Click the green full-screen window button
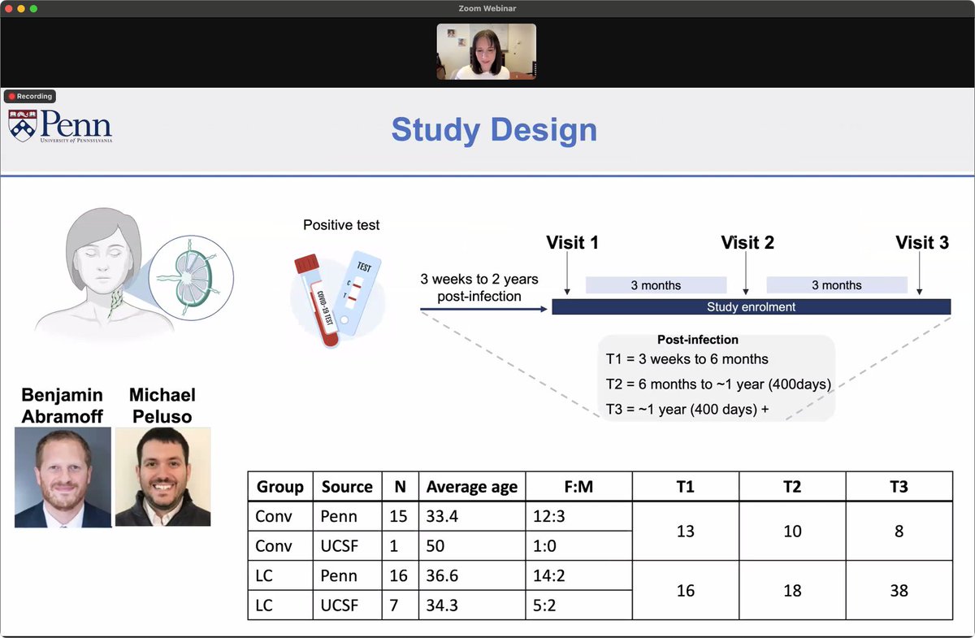Image resolution: width=975 pixels, height=638 pixels. (x=34, y=8)
